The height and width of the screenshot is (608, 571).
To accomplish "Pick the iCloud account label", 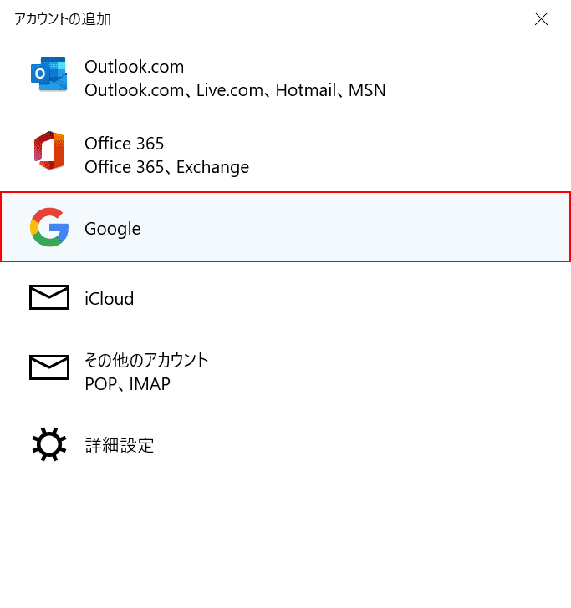I will point(109,299).
